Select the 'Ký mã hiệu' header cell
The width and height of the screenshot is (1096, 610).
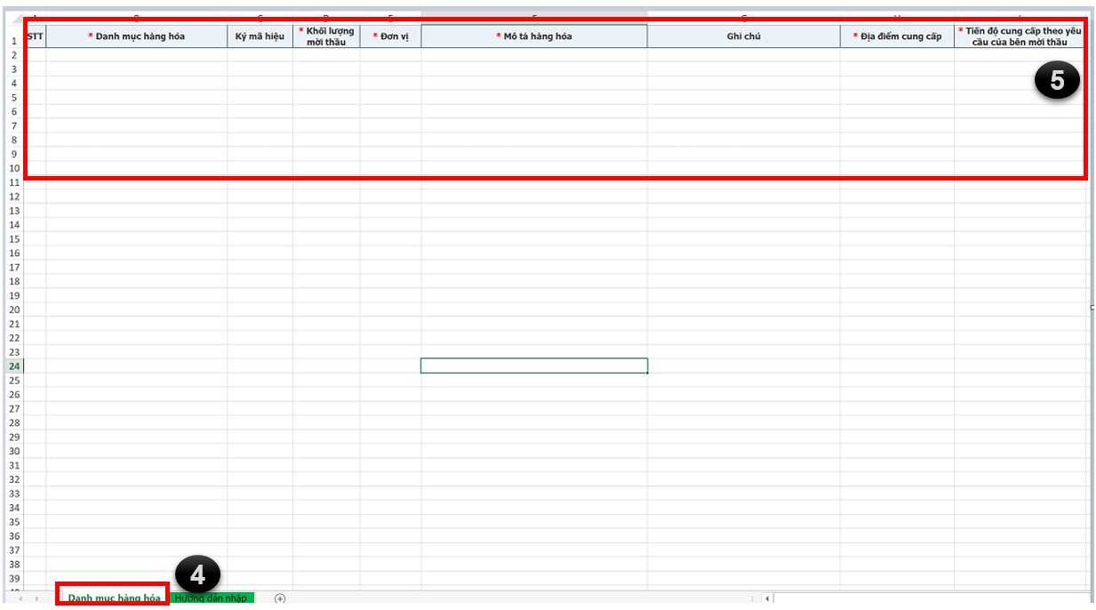(260, 36)
